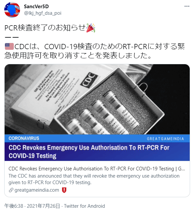Click the CORONAVIRUS category banner
The image size is (194, 211).
pyautogui.click(x=24, y=138)
